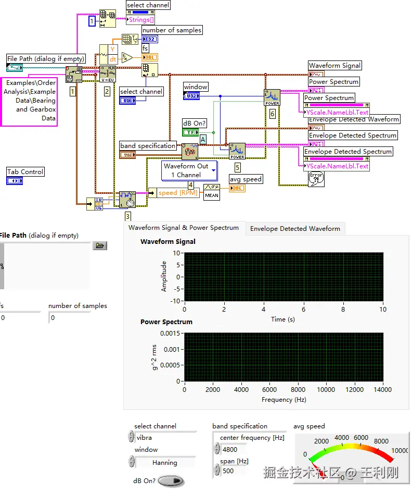Viewport: 412px width, 493px height.
Task: Click the select channel U16 terminal
Action: (127, 101)
